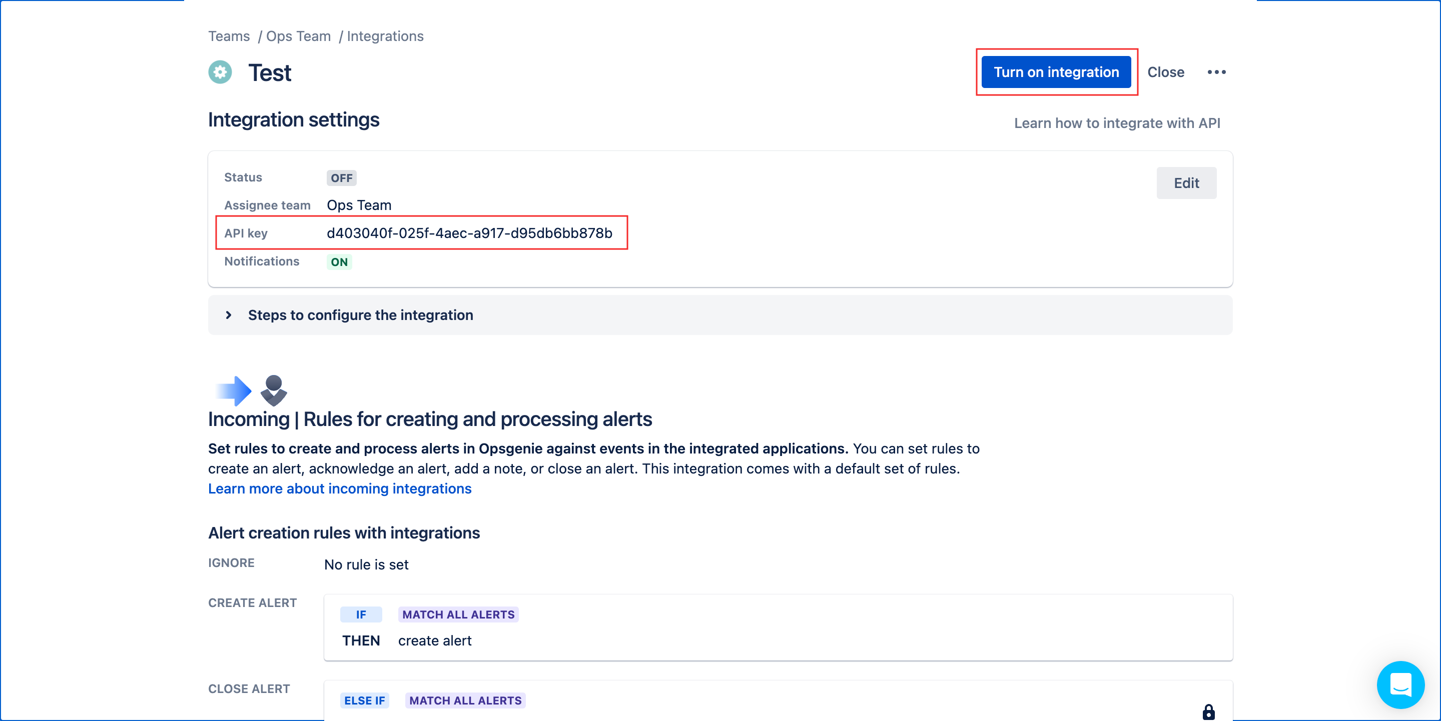Click the Test integration title

(x=270, y=72)
